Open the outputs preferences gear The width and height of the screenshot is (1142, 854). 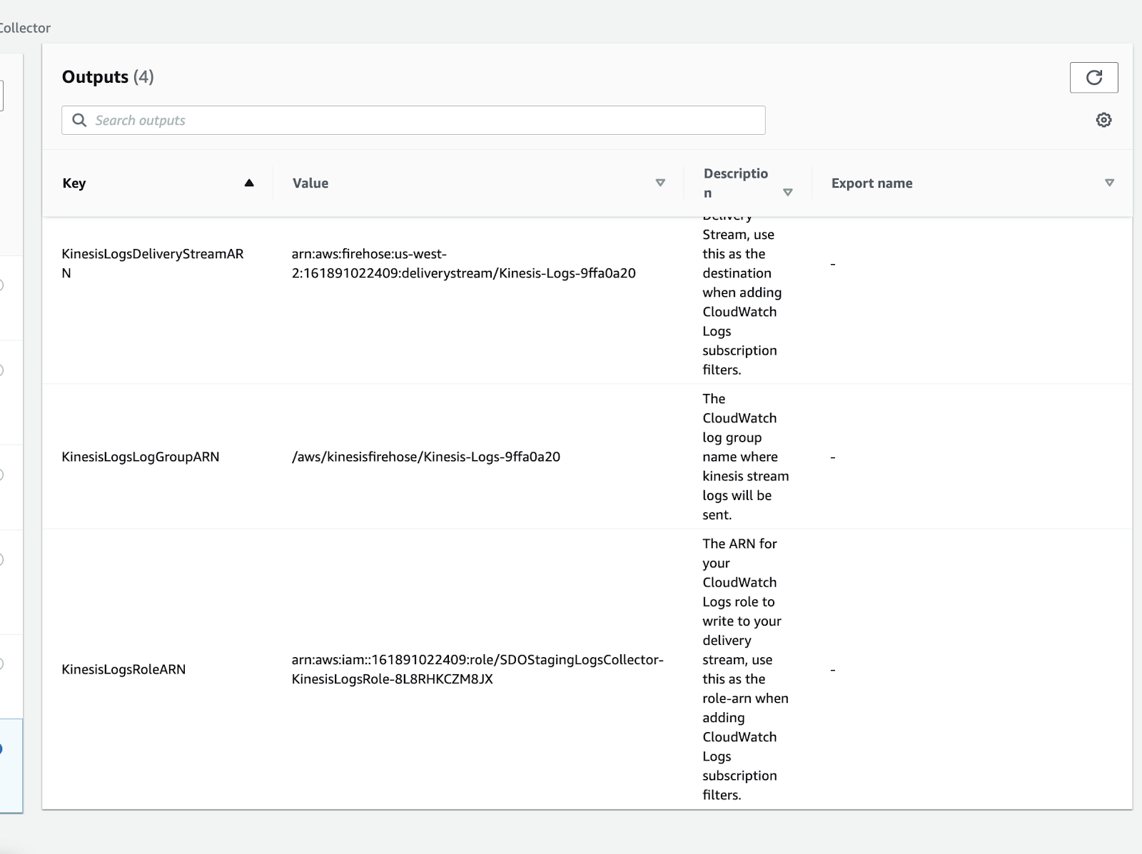tap(1103, 120)
